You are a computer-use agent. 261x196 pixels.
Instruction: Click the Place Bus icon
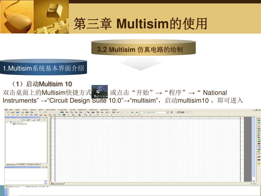pyautogui.click(x=90, y=115)
